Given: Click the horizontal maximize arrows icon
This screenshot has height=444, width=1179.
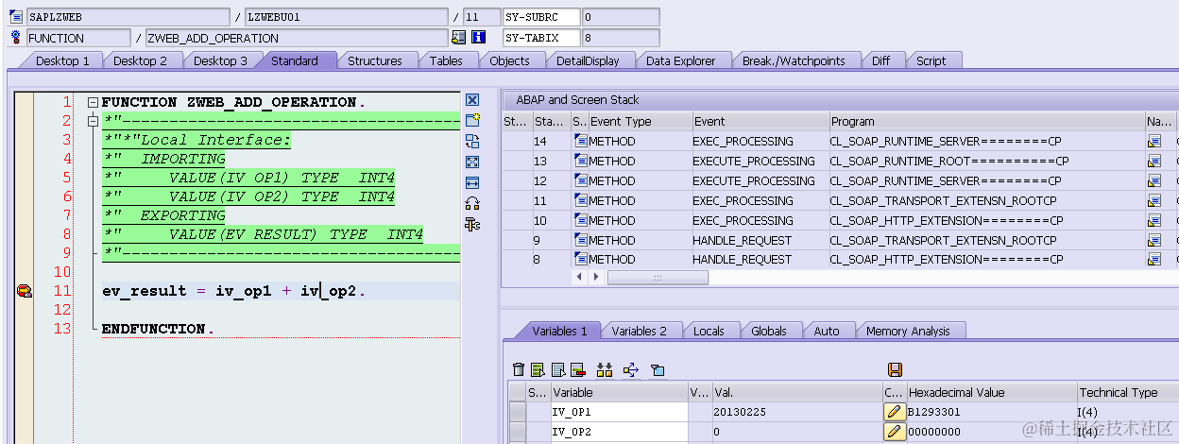Looking at the screenshot, I should tap(472, 182).
